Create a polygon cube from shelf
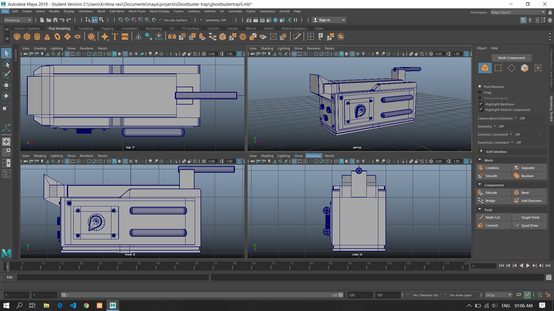 [27, 37]
